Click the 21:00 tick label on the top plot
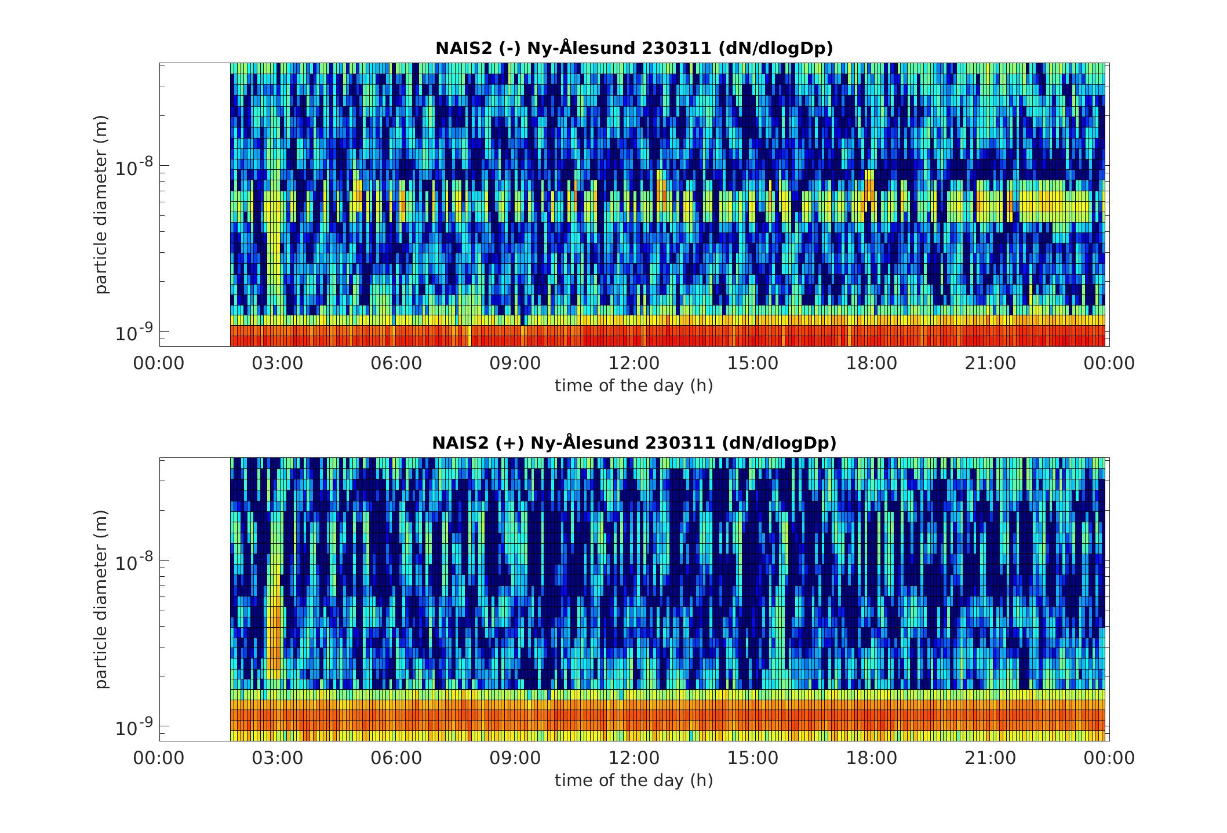 [x=991, y=363]
